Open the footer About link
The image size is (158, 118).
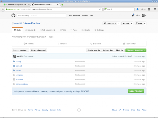[144, 110]
